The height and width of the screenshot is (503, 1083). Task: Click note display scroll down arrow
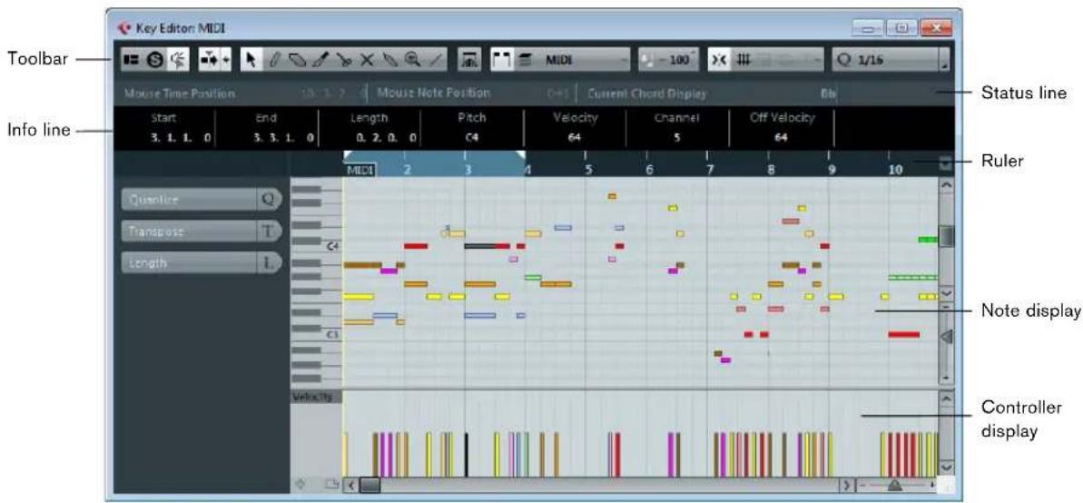(946, 292)
